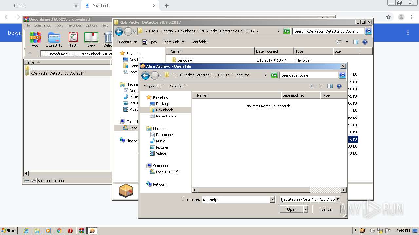Click refresh icon in Open File dialog address bar
This screenshot has height=235, width=419.
click(x=274, y=75)
